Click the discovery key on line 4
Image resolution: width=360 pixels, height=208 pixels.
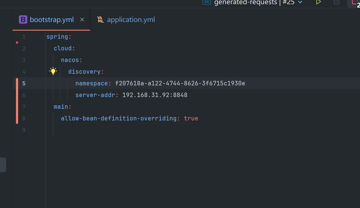tap(84, 72)
